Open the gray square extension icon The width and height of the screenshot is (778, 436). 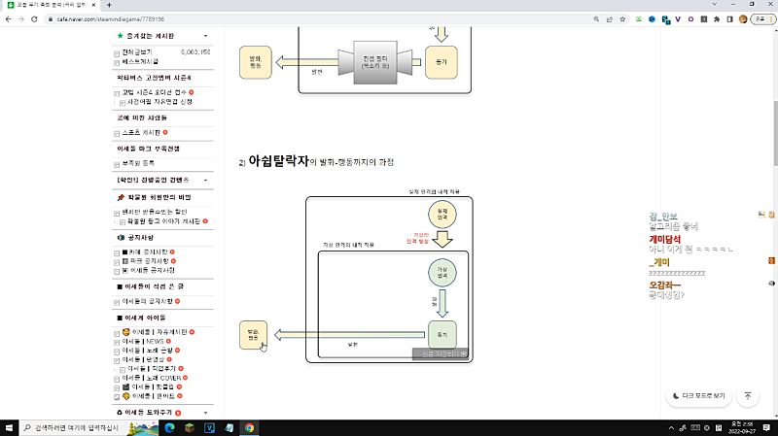[x=703, y=19]
